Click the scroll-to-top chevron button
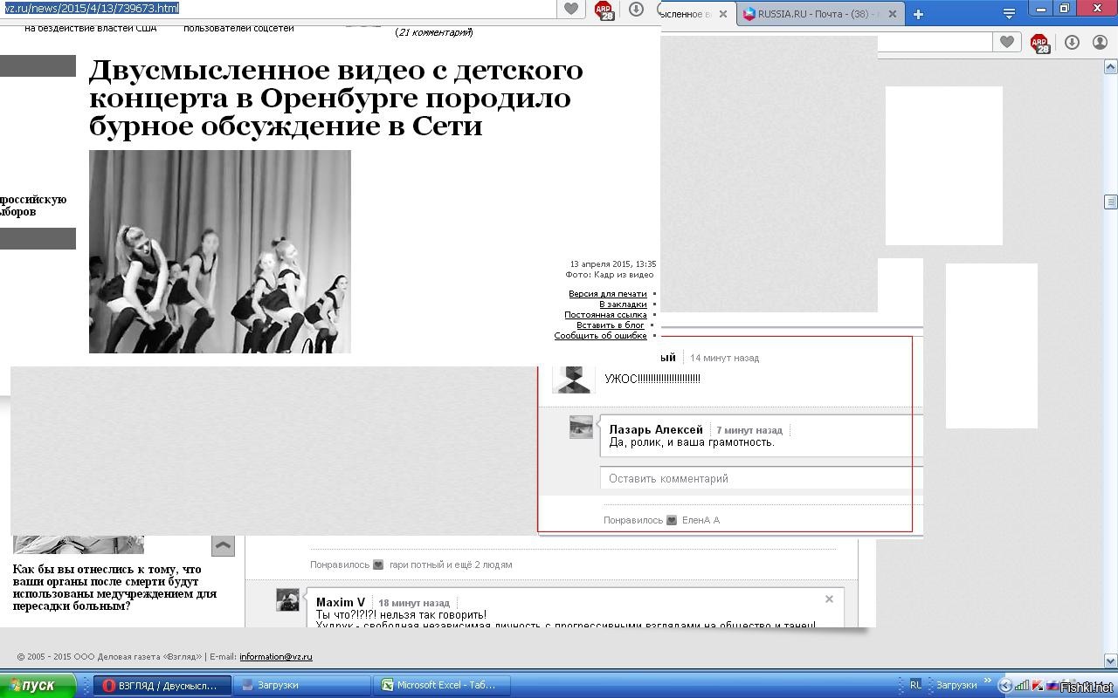Image resolution: width=1118 pixels, height=698 pixels. coord(223,545)
